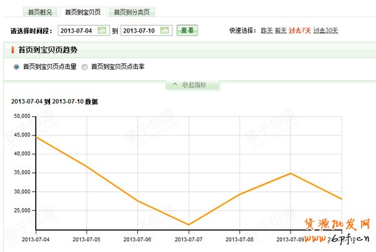The width and height of the screenshot is (376, 252).
Task: Click the end date field showing 2013-07-10
Action: (140, 30)
